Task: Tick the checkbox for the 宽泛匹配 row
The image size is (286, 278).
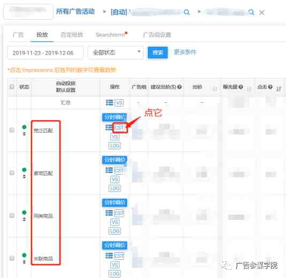Action: coord(12,130)
